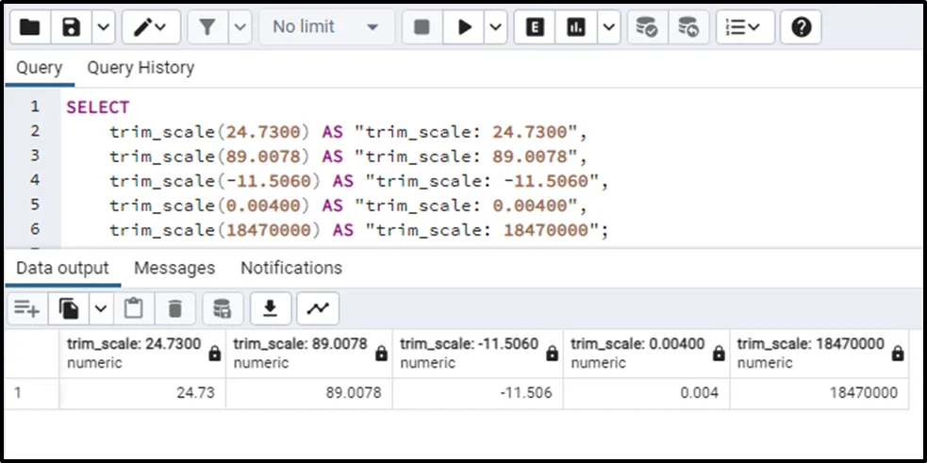Open the Messages tab

[174, 268]
